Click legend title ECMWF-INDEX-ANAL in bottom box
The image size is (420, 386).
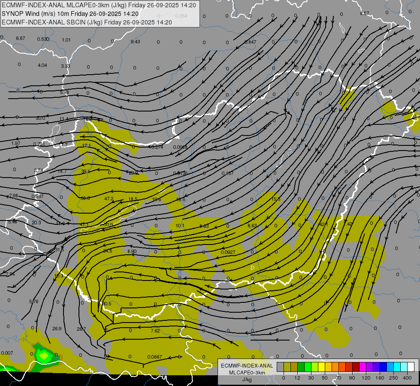tap(247, 366)
